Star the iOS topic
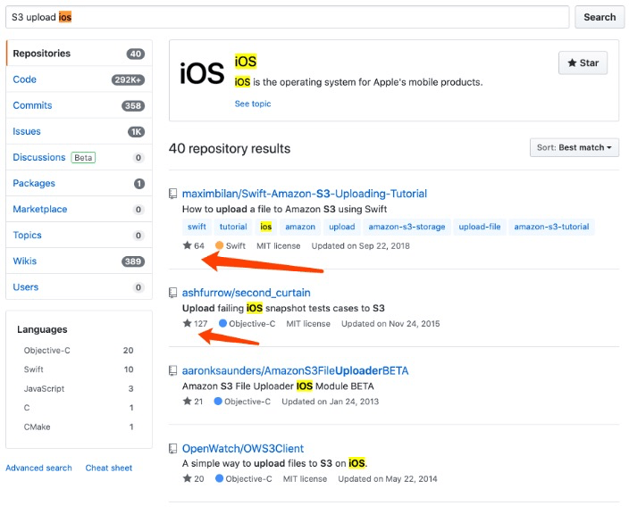This screenshot has height=514, width=629. (x=583, y=63)
